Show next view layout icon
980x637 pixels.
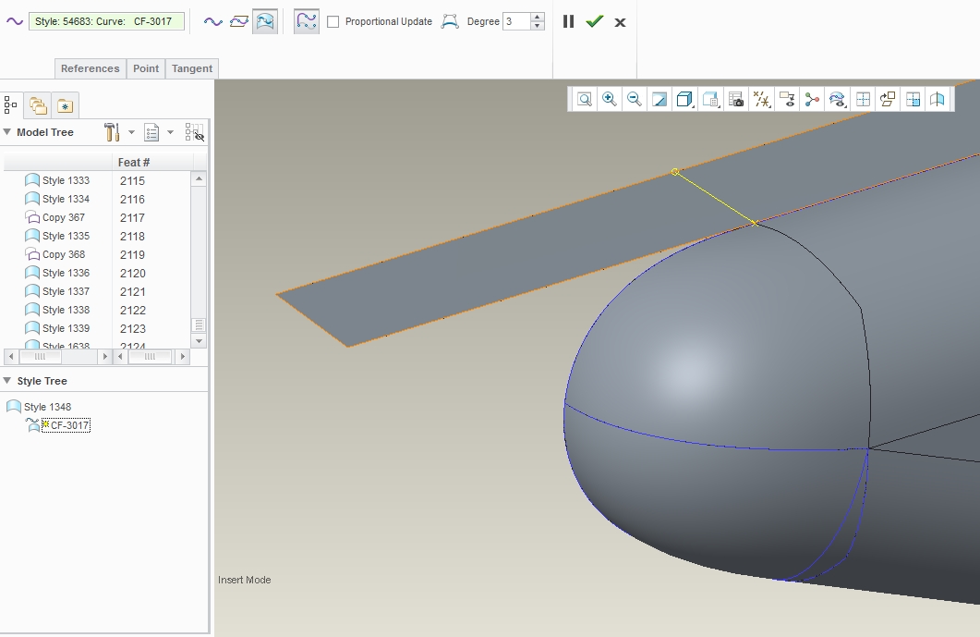click(x=913, y=100)
